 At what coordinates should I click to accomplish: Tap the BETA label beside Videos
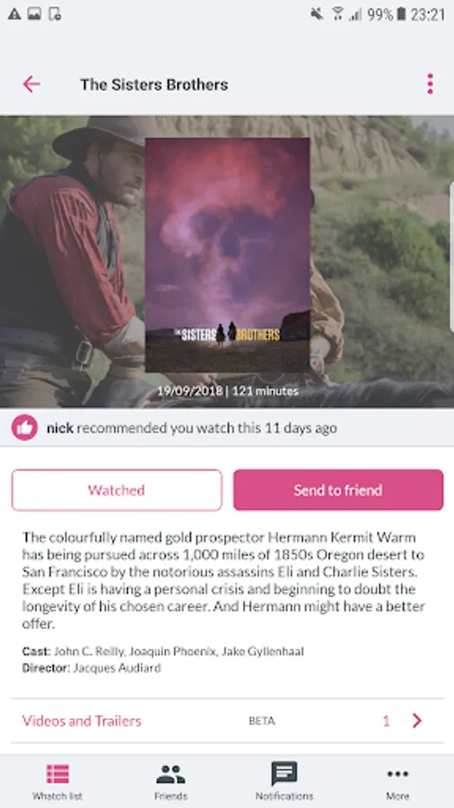[261, 721]
